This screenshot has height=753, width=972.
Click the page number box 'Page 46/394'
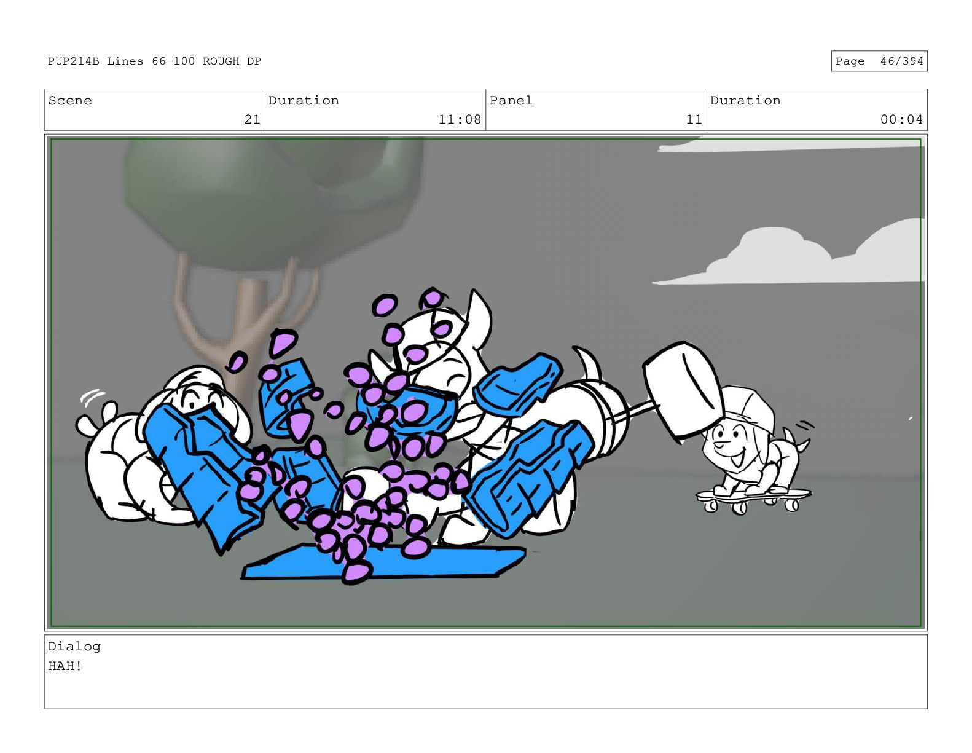(x=879, y=61)
